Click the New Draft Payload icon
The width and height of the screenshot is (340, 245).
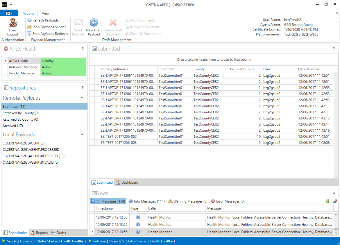pyautogui.click(x=94, y=23)
